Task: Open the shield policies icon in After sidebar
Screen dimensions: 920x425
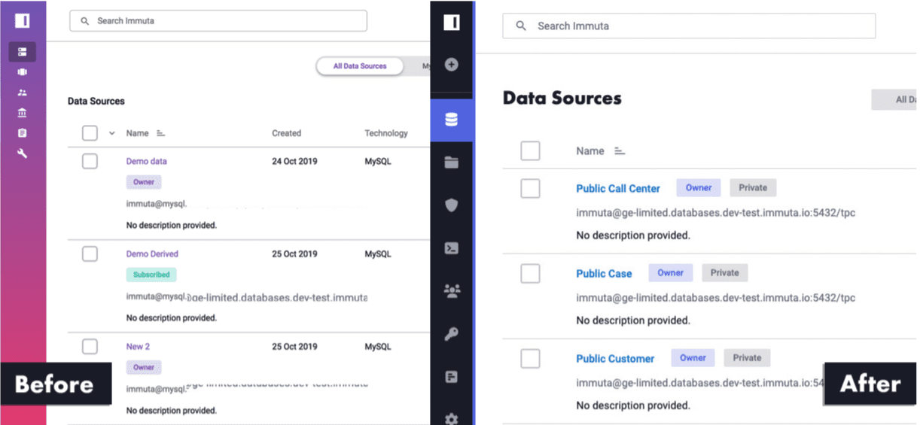Action: tap(452, 205)
